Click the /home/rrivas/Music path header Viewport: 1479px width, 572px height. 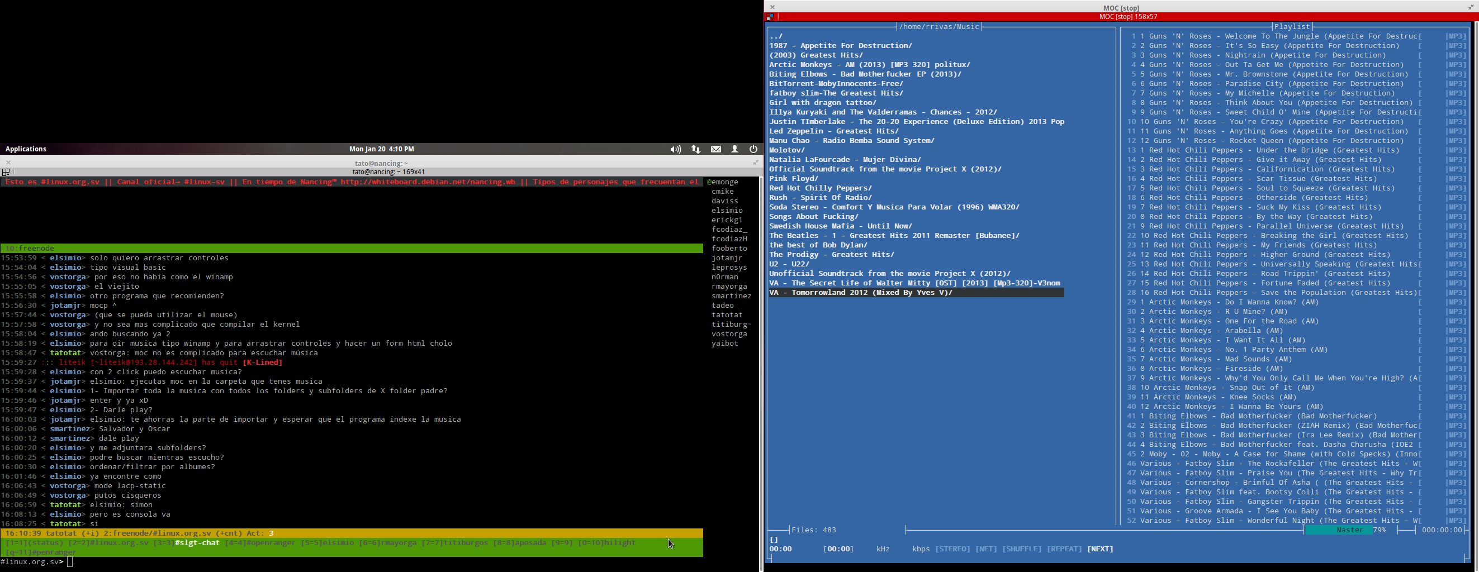pyautogui.click(x=938, y=27)
